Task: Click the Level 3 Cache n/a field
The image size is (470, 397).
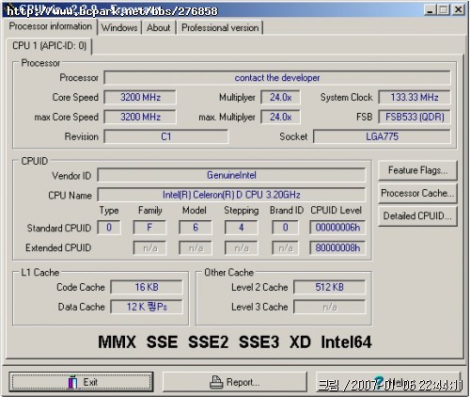Action: (330, 307)
